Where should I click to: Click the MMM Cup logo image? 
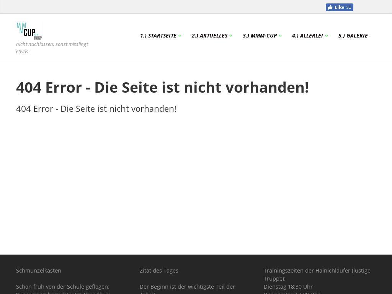29,31
